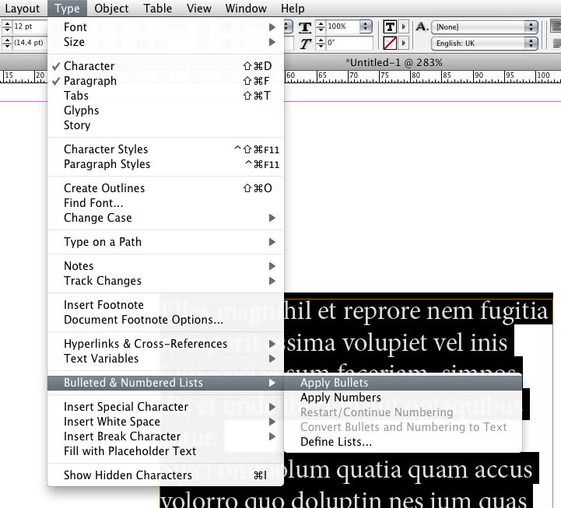Image resolution: width=561 pixels, height=508 pixels.
Task: Click the character style A icon
Action: pyautogui.click(x=422, y=26)
